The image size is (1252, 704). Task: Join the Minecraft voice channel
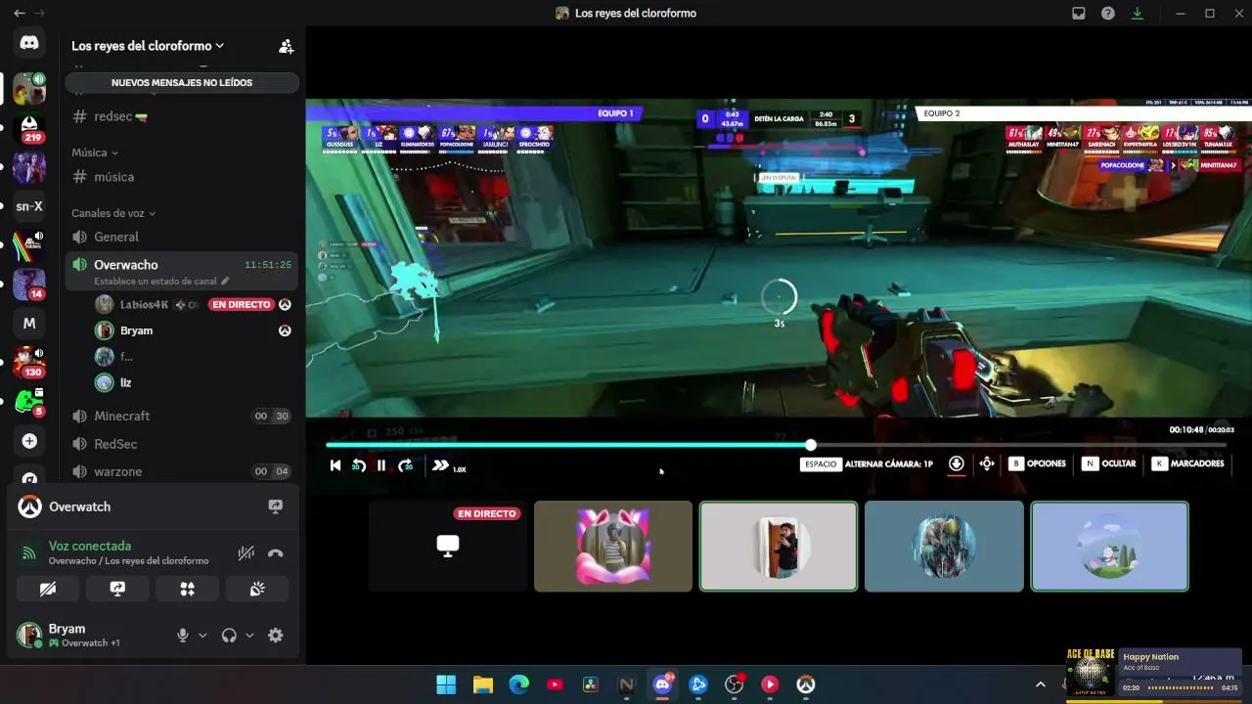tap(182, 416)
